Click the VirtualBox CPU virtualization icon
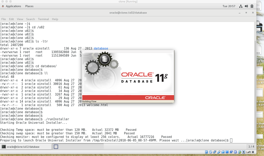Viewport: 264px width, 156px height. coord(235,152)
